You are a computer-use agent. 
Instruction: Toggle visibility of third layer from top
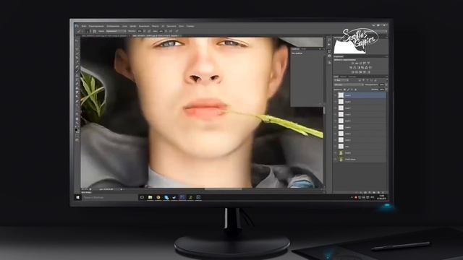[336, 108]
